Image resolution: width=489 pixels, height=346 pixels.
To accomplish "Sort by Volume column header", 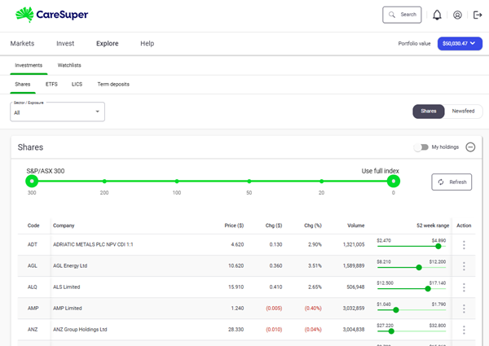I will click(x=356, y=226).
